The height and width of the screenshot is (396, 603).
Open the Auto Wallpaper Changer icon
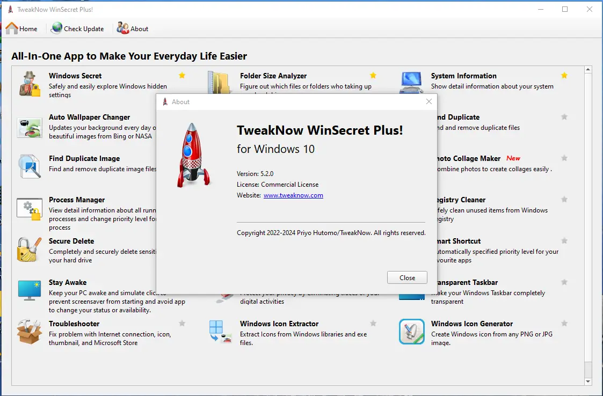[30, 128]
